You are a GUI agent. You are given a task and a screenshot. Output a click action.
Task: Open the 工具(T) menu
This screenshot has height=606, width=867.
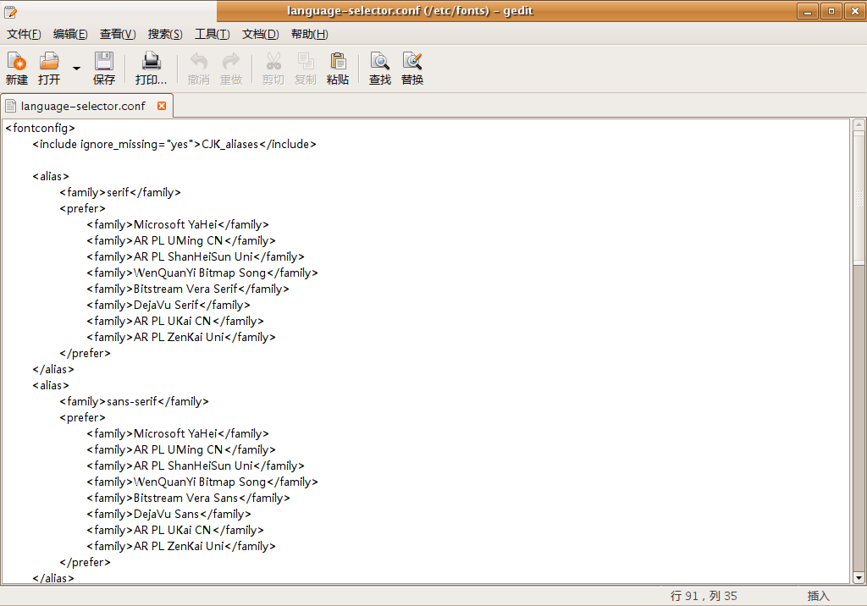click(x=213, y=35)
